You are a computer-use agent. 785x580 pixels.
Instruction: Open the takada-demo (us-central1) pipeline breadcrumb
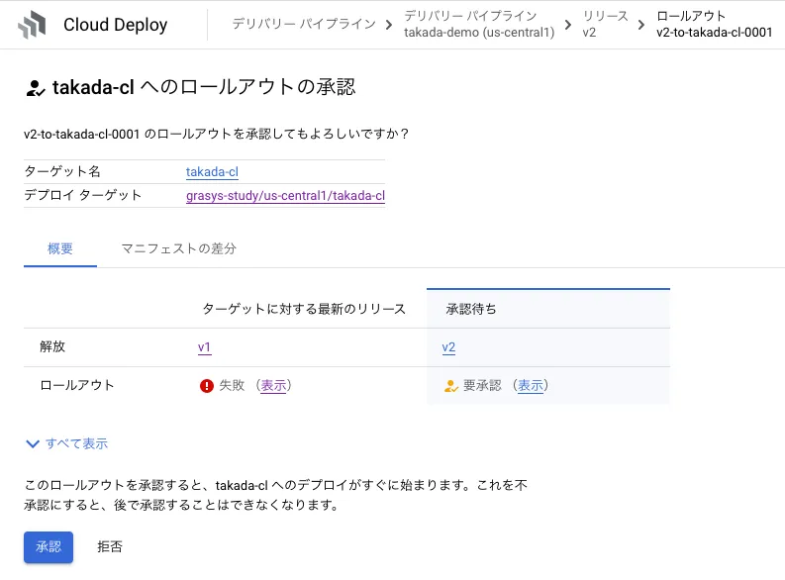pyautogui.click(x=479, y=24)
